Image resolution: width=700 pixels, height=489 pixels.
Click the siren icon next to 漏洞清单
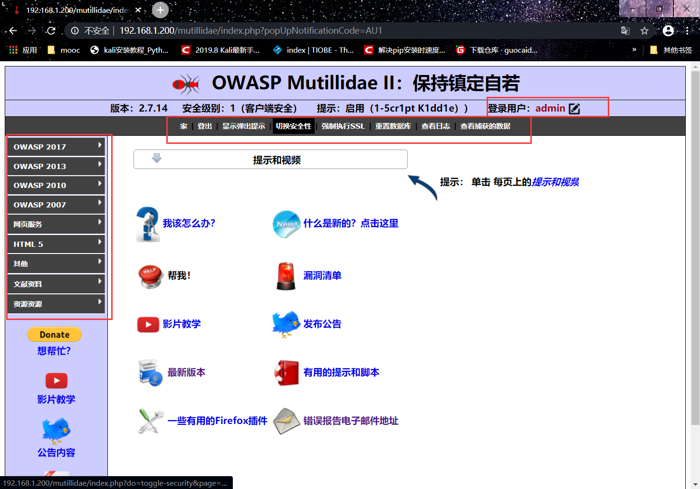point(286,275)
